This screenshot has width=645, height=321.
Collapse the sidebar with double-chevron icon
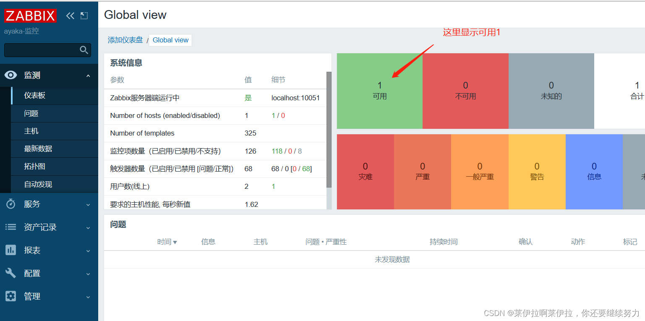(x=70, y=16)
